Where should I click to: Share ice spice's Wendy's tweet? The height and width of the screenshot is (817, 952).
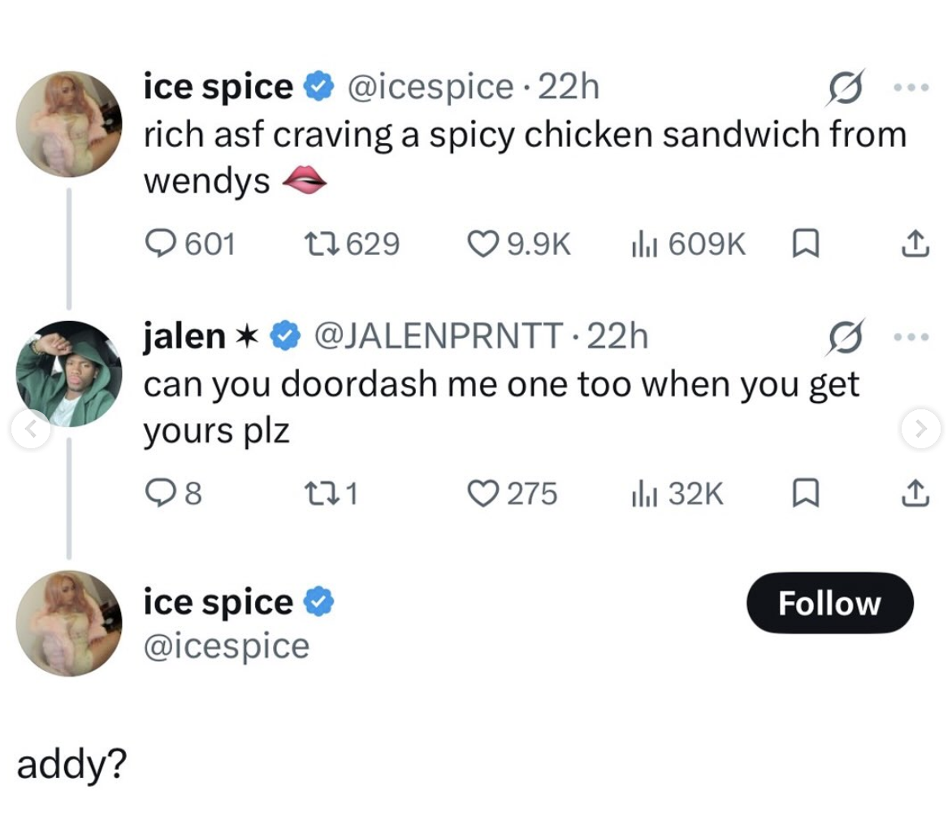[915, 243]
